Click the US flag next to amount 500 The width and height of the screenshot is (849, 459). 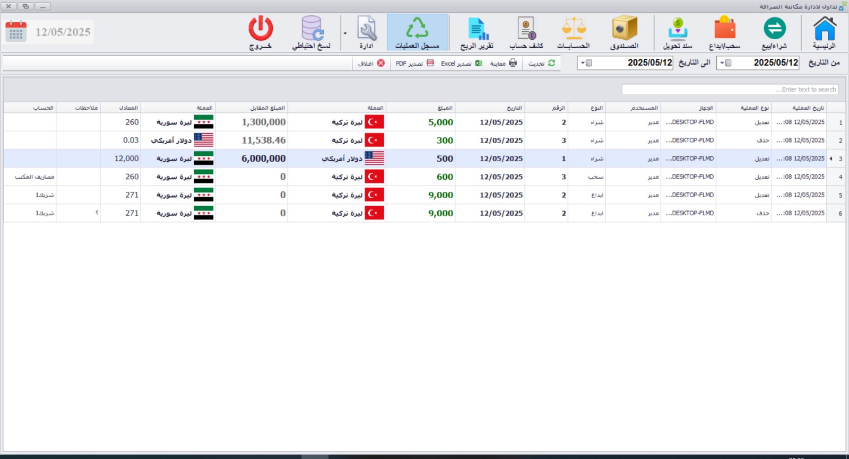tap(374, 158)
